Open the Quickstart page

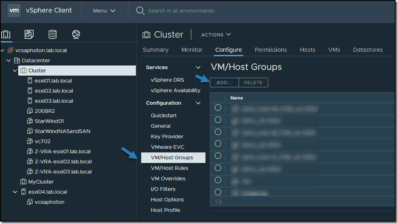coord(164,115)
